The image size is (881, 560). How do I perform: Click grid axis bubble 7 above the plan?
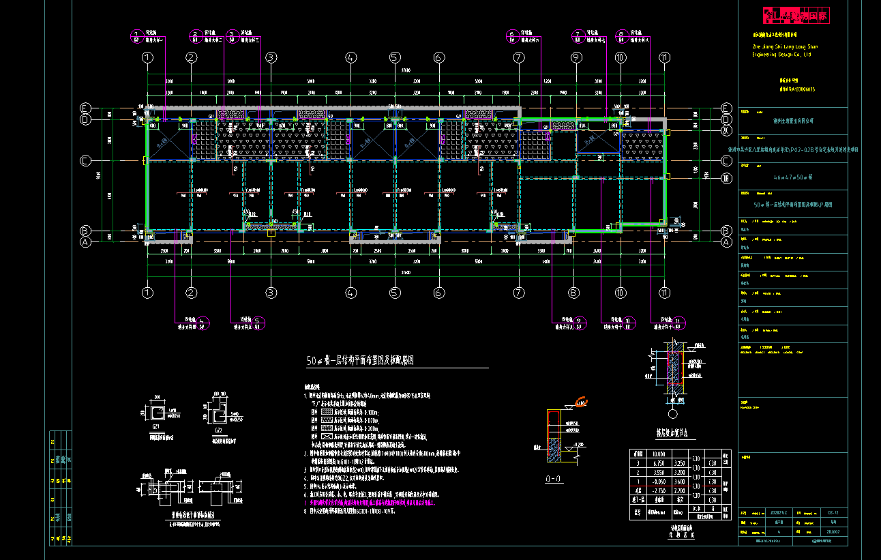[519, 58]
